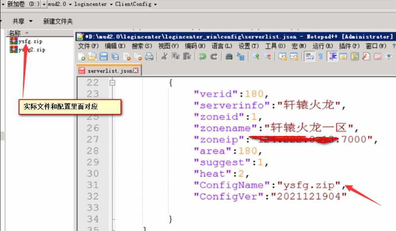Screen dimensions: 396x231
Task: Click the 新建文件夹 button
Action: click(x=58, y=21)
